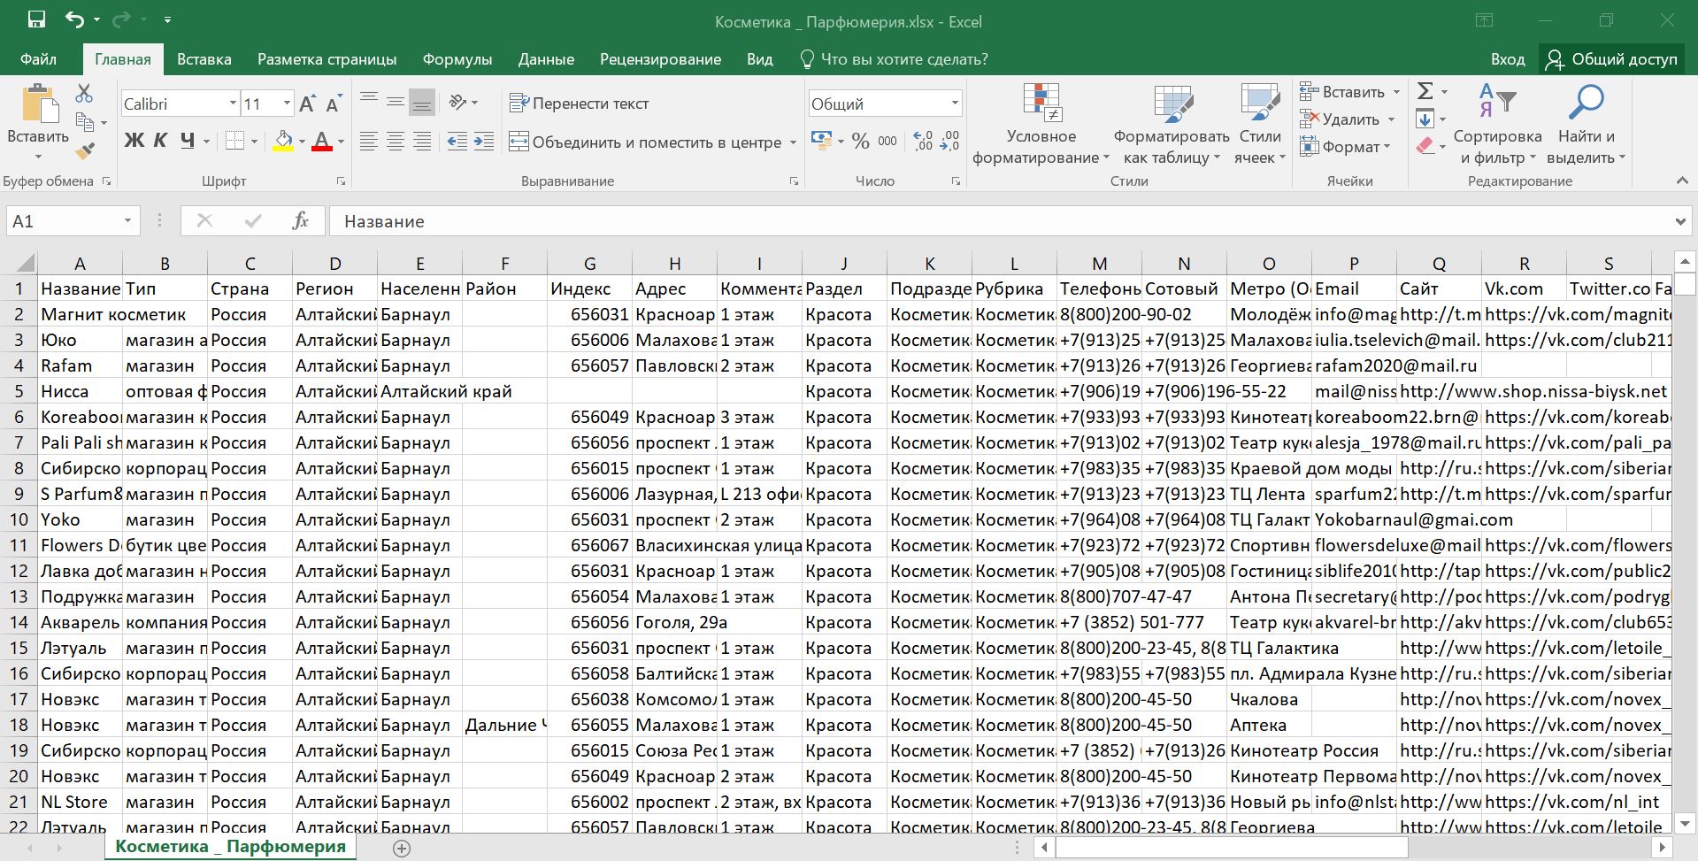Expand the Общий number format dropdown
The image size is (1698, 861).
tap(955, 104)
